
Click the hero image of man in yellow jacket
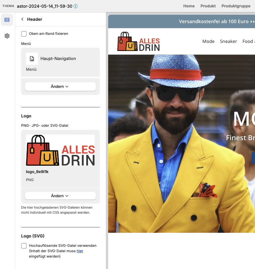(x=181, y=144)
